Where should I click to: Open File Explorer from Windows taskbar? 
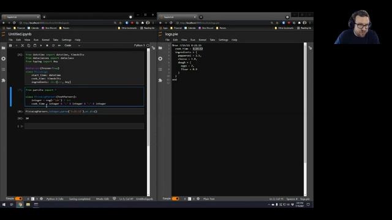coord(28,205)
